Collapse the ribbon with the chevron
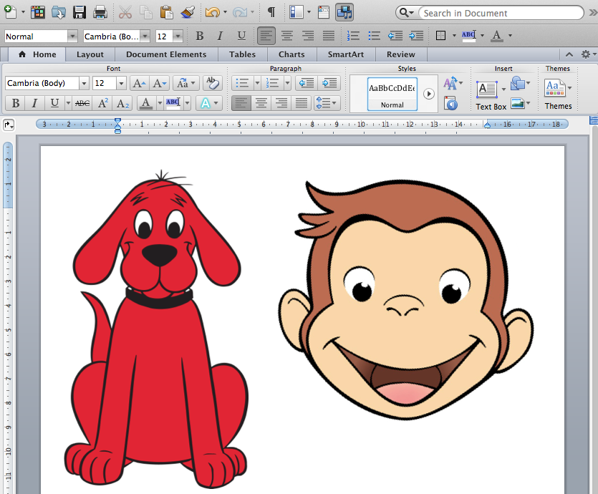Viewport: 598px width, 494px height. pos(569,54)
